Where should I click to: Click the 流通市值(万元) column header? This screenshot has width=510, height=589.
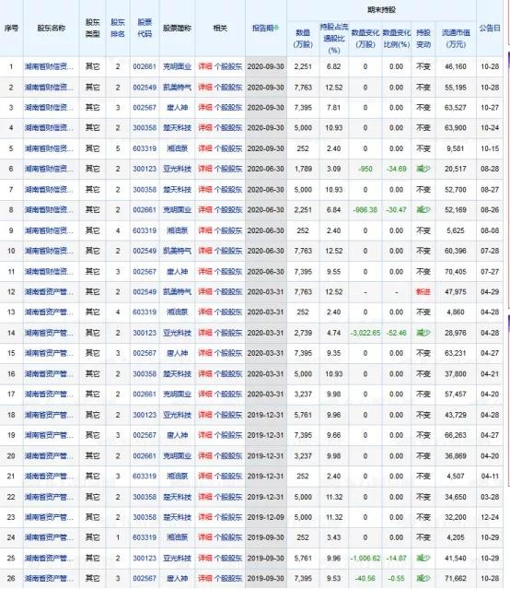pyautogui.click(x=456, y=39)
